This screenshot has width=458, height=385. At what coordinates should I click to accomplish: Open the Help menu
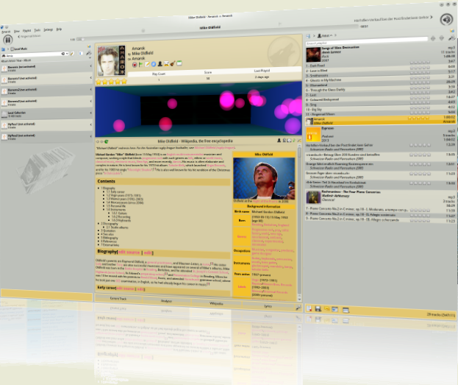click(x=59, y=29)
